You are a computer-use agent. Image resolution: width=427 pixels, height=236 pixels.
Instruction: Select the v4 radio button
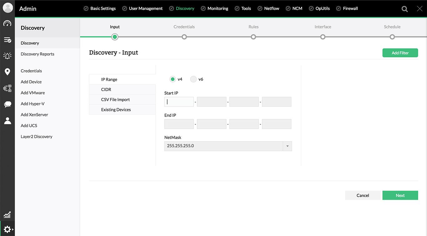(173, 79)
